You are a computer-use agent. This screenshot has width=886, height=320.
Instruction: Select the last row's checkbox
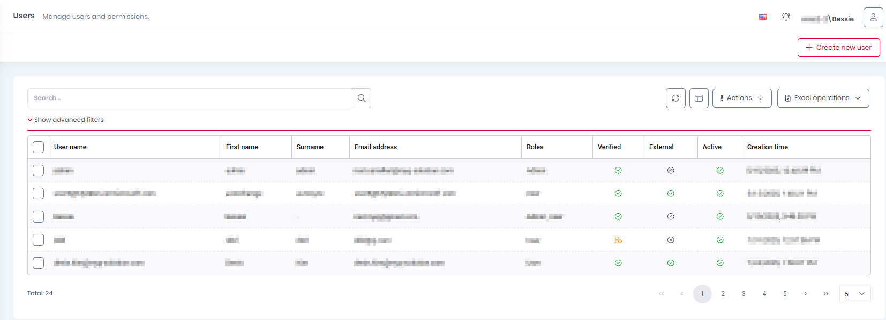(x=39, y=263)
